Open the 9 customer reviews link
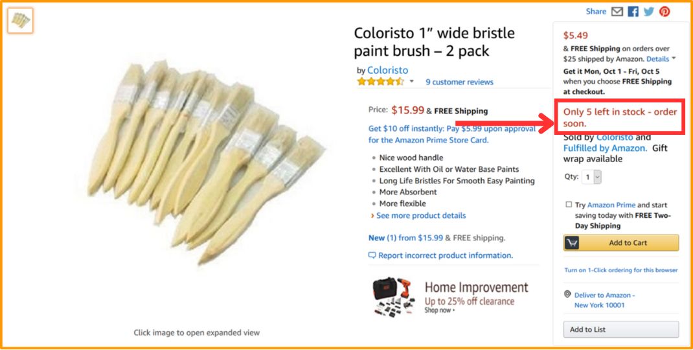The width and height of the screenshot is (693, 350). pos(459,82)
